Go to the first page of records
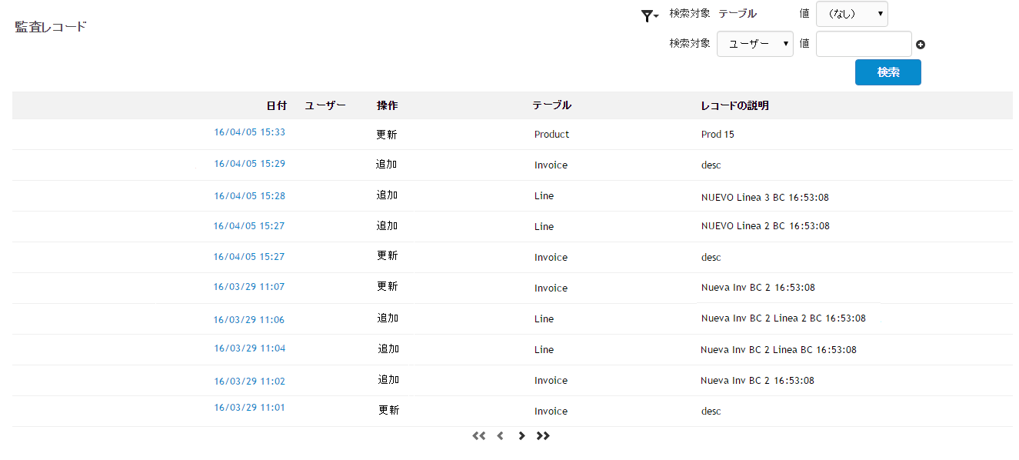The image size is (1019, 460). 479,436
